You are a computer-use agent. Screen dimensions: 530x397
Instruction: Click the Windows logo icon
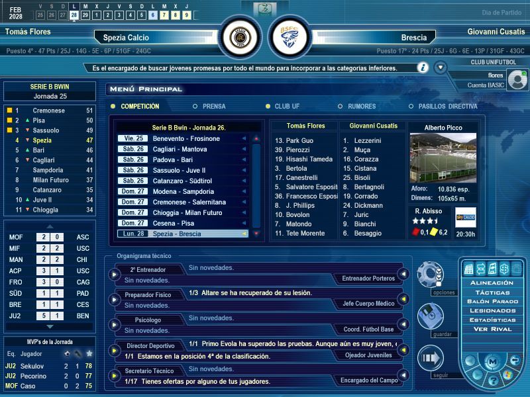click(508, 375)
